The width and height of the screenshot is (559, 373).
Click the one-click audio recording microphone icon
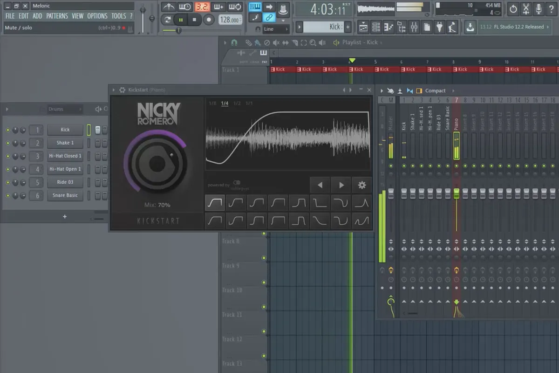pos(539,8)
